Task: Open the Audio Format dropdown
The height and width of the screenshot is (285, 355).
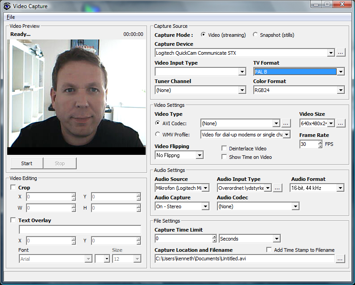Action: point(340,188)
